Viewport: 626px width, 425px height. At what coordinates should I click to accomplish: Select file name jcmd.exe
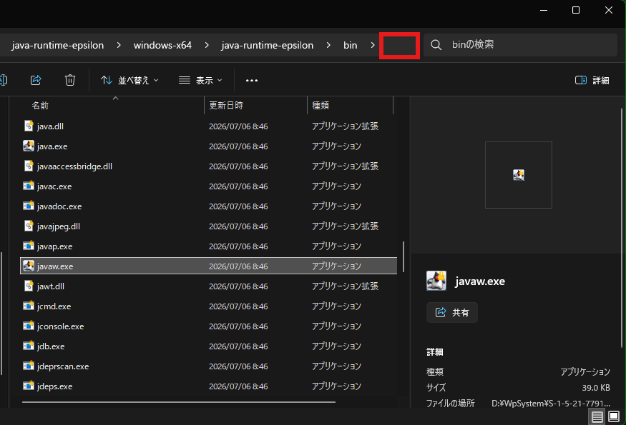[54, 306]
